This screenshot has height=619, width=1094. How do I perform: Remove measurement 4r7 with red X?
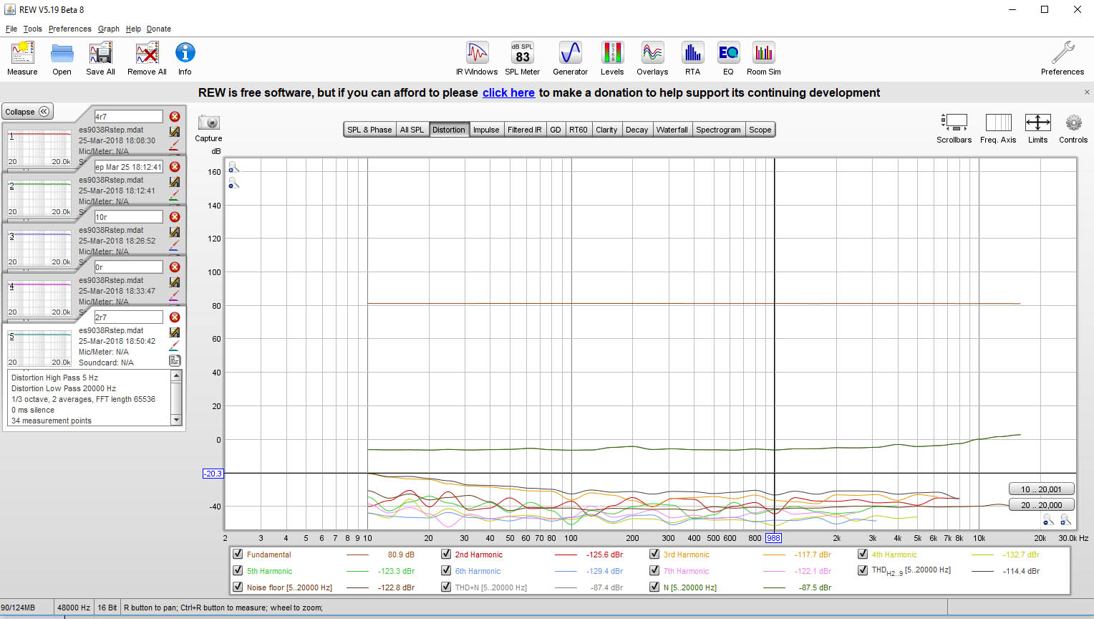pyautogui.click(x=175, y=116)
